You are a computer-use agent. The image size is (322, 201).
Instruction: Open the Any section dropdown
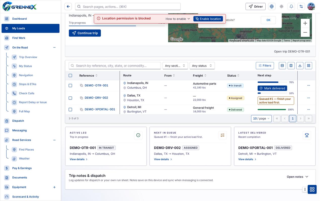click(x=175, y=66)
